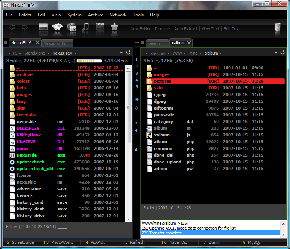
Task: Click the recycle bin toolbar icon
Action: 277,27
